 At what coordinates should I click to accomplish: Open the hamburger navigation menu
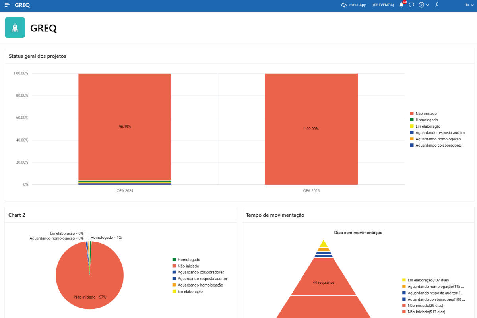click(x=7, y=5)
